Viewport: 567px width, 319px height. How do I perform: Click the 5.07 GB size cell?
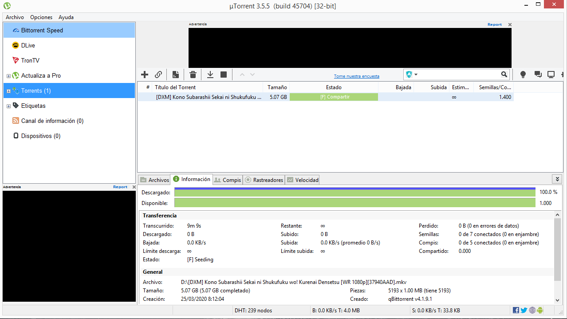pos(278,97)
